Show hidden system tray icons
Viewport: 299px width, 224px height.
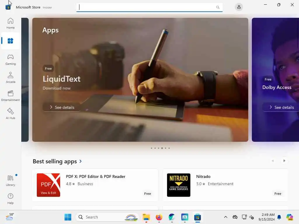click(x=226, y=217)
